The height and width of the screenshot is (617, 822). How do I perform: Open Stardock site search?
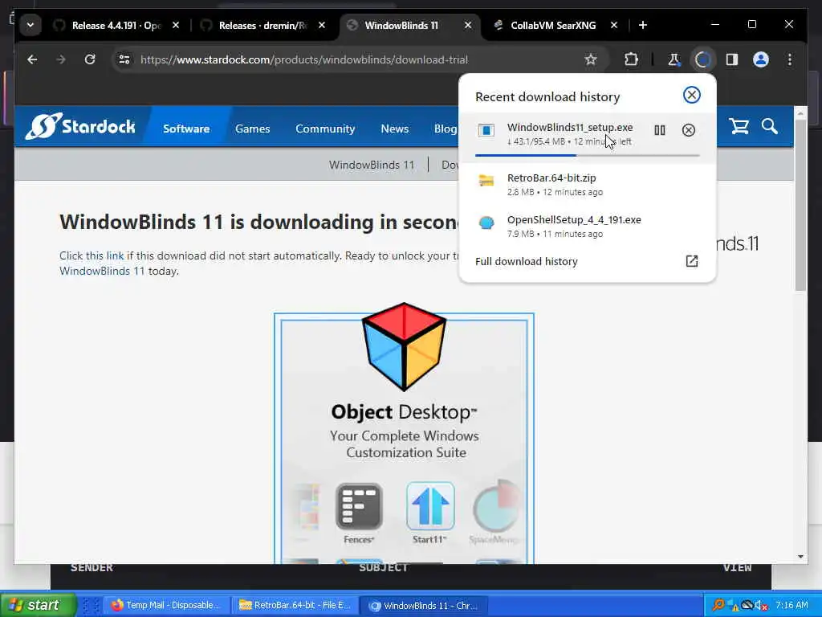(770, 126)
